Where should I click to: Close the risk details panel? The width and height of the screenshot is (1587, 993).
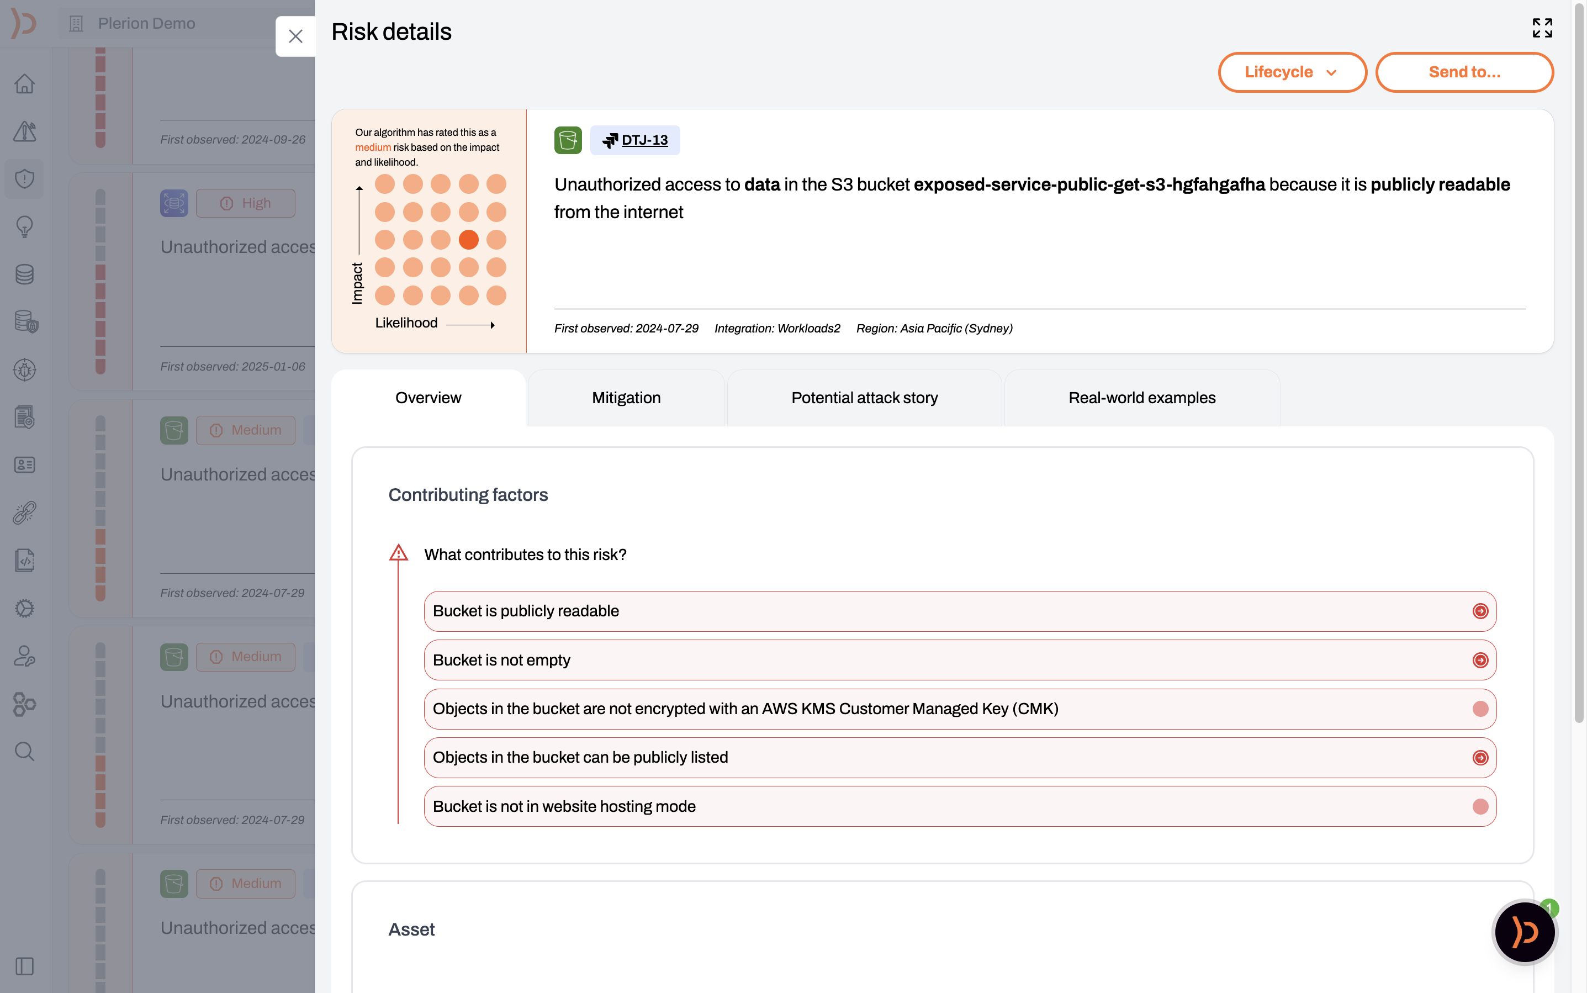tap(295, 36)
